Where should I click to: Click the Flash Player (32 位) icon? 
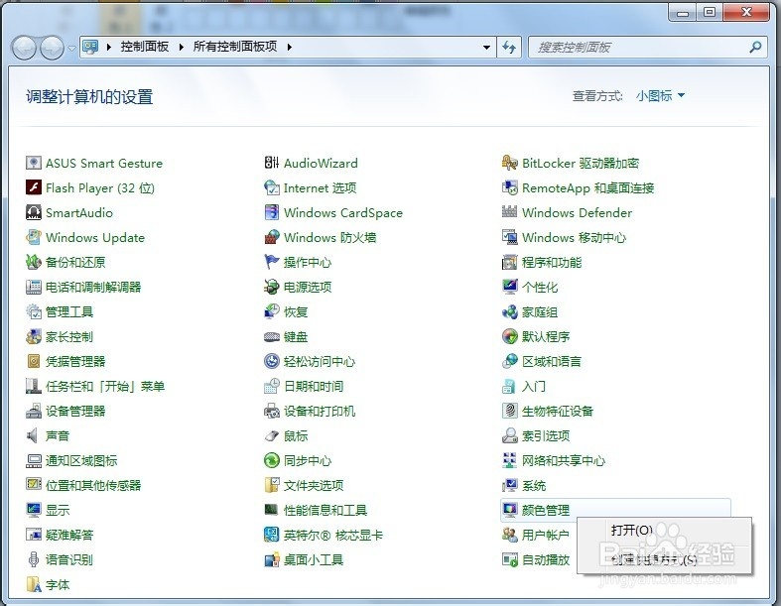coord(34,187)
